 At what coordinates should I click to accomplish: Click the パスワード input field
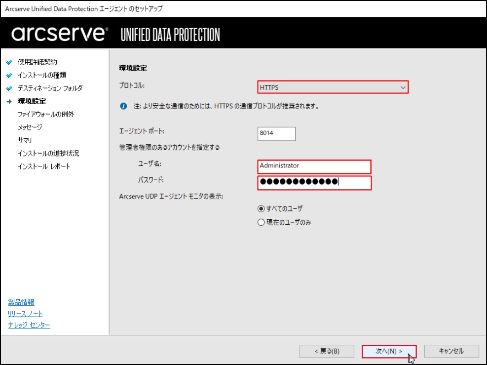[314, 183]
